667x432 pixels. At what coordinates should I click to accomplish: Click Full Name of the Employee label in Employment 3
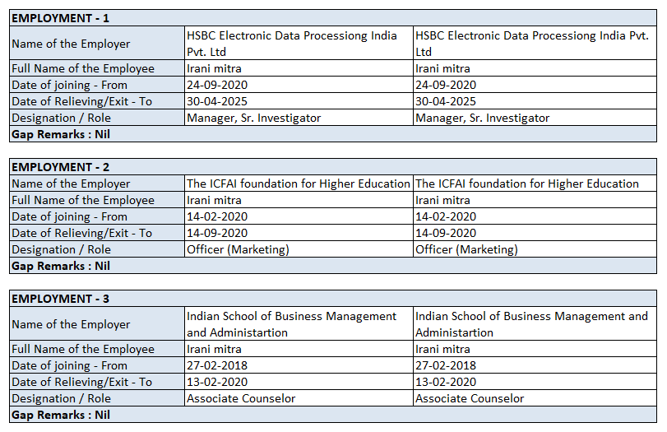tap(83, 350)
